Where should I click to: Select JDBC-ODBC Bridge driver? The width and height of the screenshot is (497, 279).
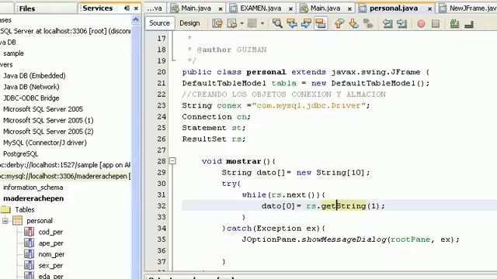click(31, 98)
